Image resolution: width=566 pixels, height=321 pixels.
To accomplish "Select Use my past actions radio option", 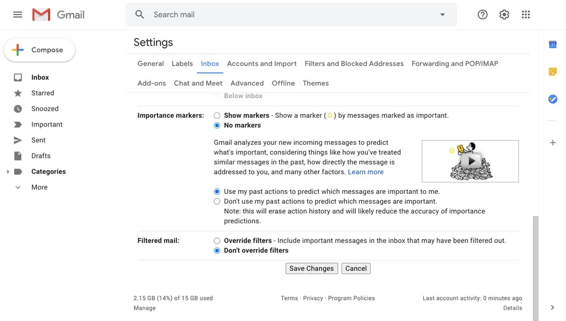I will coord(217,191).
